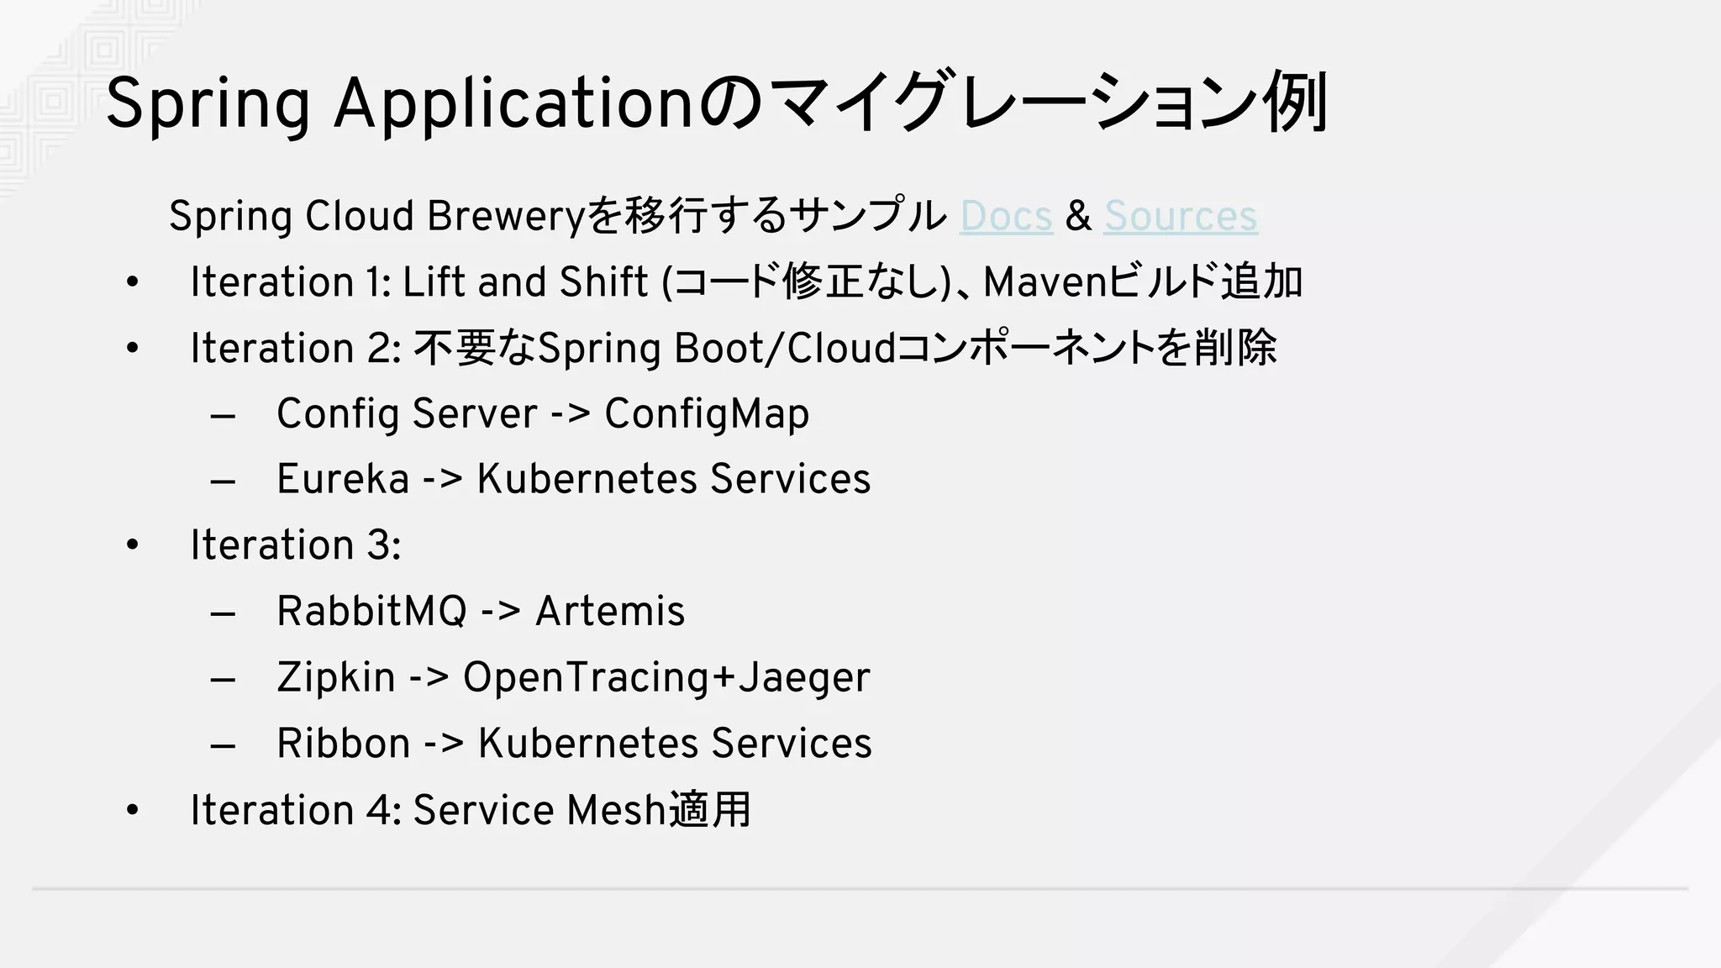Select the 'Iteration 1: Lift and Shift' bullet
The width and height of the screenshot is (1721, 968).
pyautogui.click(x=746, y=282)
